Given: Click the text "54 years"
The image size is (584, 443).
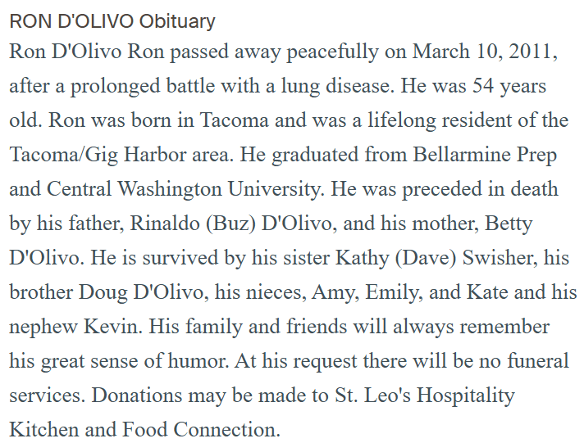Looking at the screenshot, I should (511, 86).
